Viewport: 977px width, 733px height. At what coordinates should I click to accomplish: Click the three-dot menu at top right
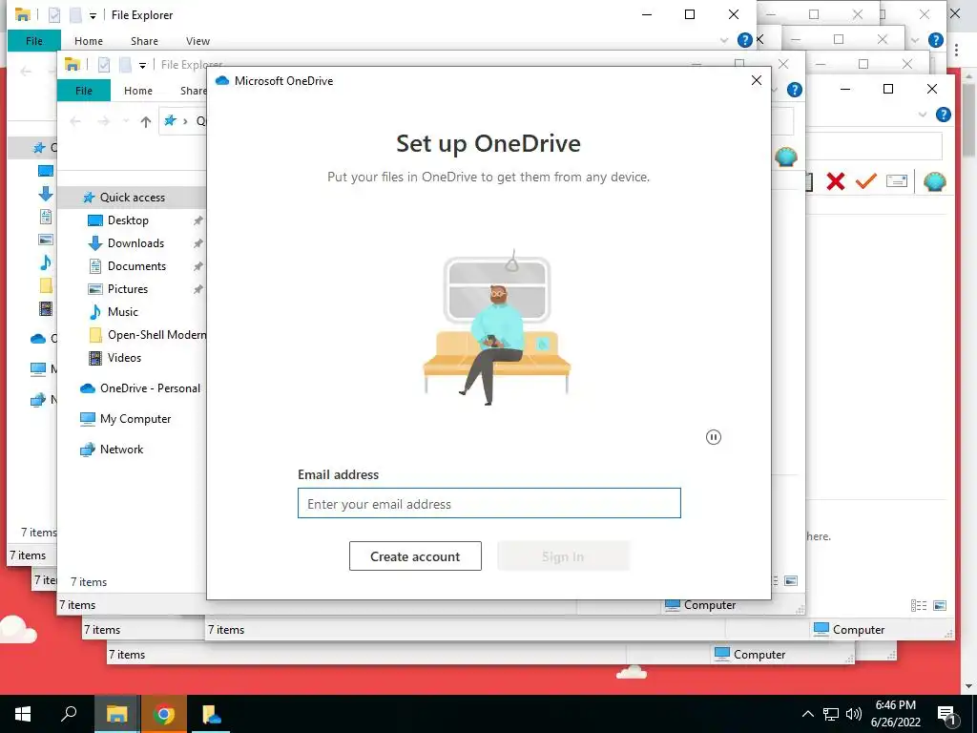coord(956,51)
